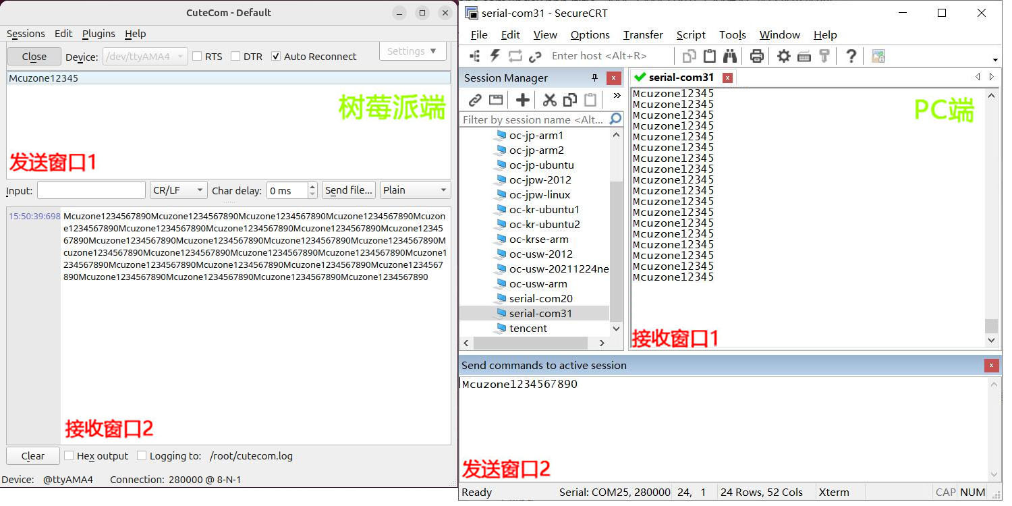The height and width of the screenshot is (506, 1012).
Task: Click the Keymap Editor keyboard icon
Action: 804,56
